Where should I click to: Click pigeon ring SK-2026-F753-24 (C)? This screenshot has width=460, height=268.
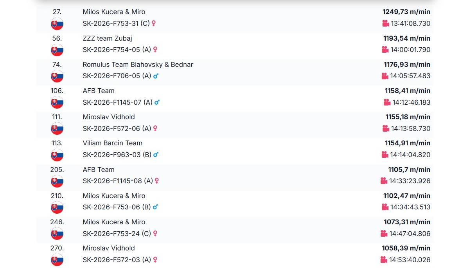[x=117, y=234]
